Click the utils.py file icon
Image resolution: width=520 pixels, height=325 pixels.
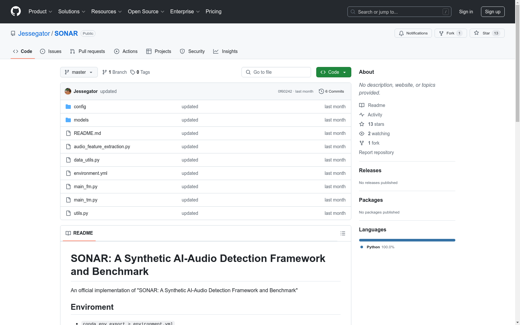pyautogui.click(x=68, y=213)
